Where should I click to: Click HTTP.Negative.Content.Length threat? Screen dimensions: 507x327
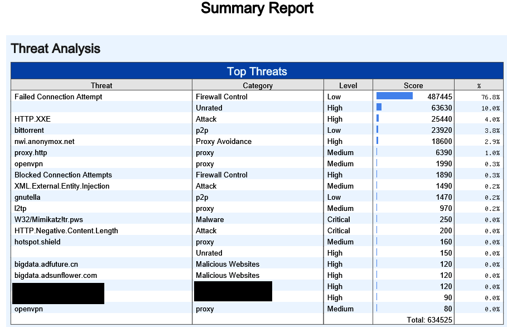(66, 230)
